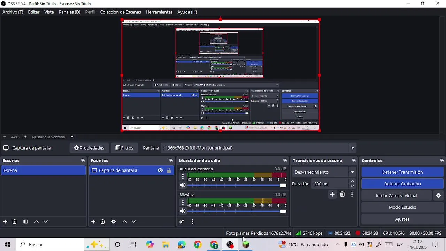Open Paneles (D) menu
This screenshot has height=251, width=446.
pos(69,12)
